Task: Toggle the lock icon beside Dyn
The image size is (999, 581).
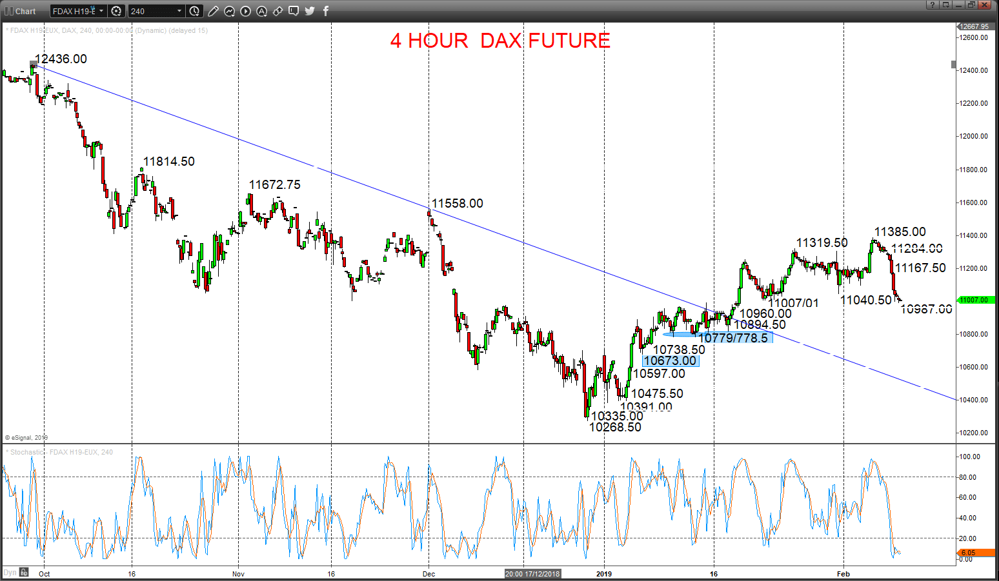Action: point(24,573)
